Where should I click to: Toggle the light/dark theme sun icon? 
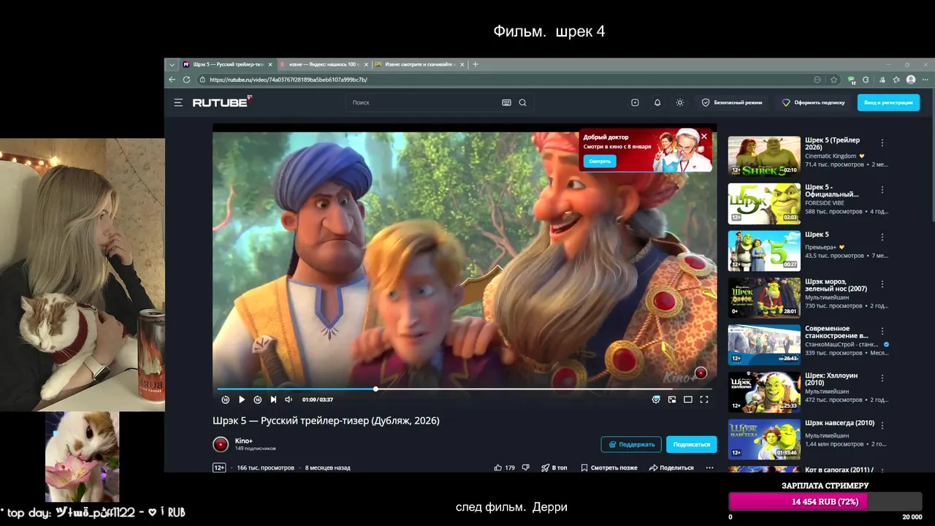coord(680,103)
